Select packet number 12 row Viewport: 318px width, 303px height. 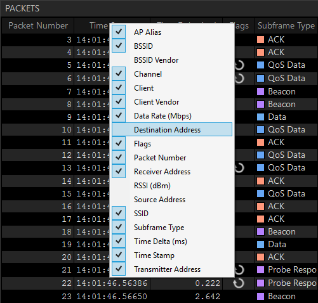point(67,155)
